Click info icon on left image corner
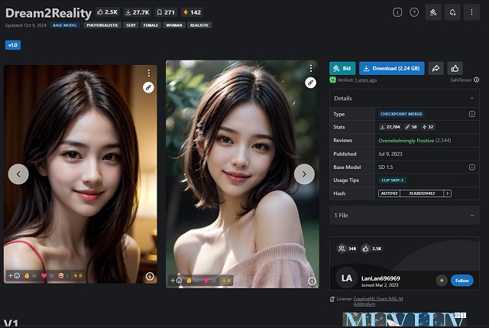 150,275
